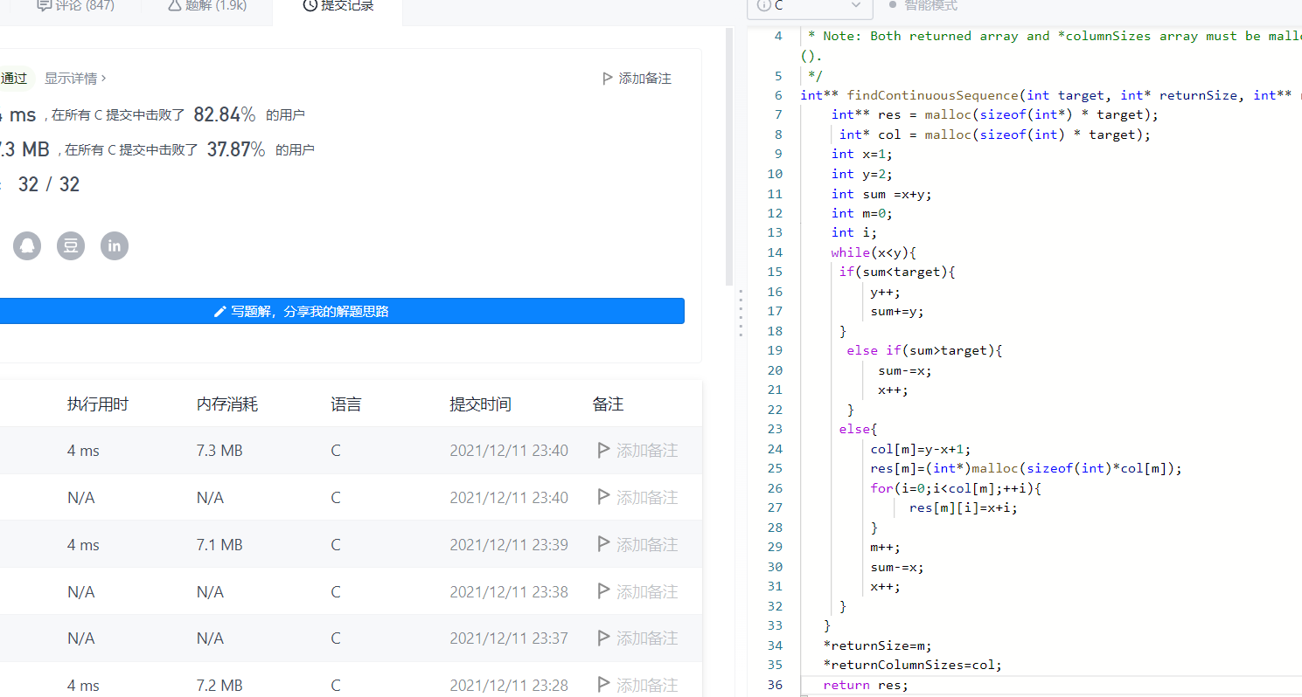The width and height of the screenshot is (1302, 697).
Task: Switch to 评论 (847) tab
Action: pyautogui.click(x=76, y=6)
